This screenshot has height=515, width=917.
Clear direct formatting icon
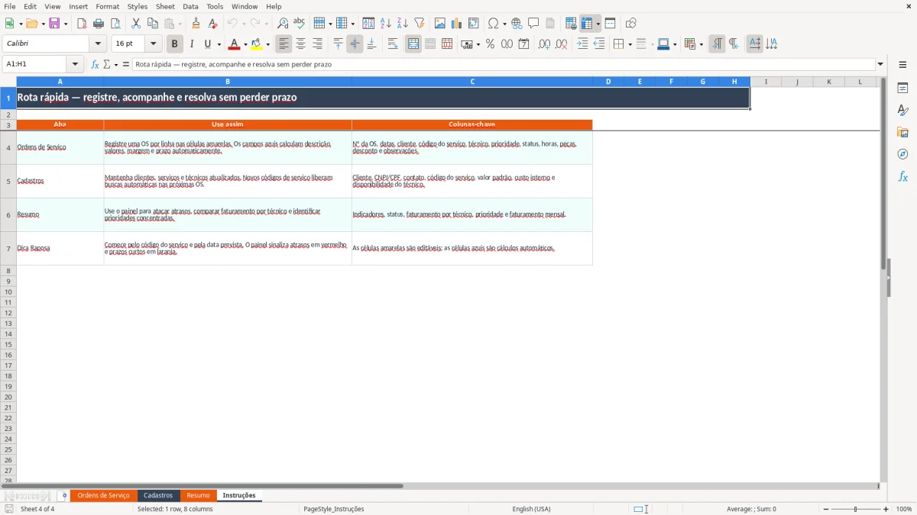(212, 24)
